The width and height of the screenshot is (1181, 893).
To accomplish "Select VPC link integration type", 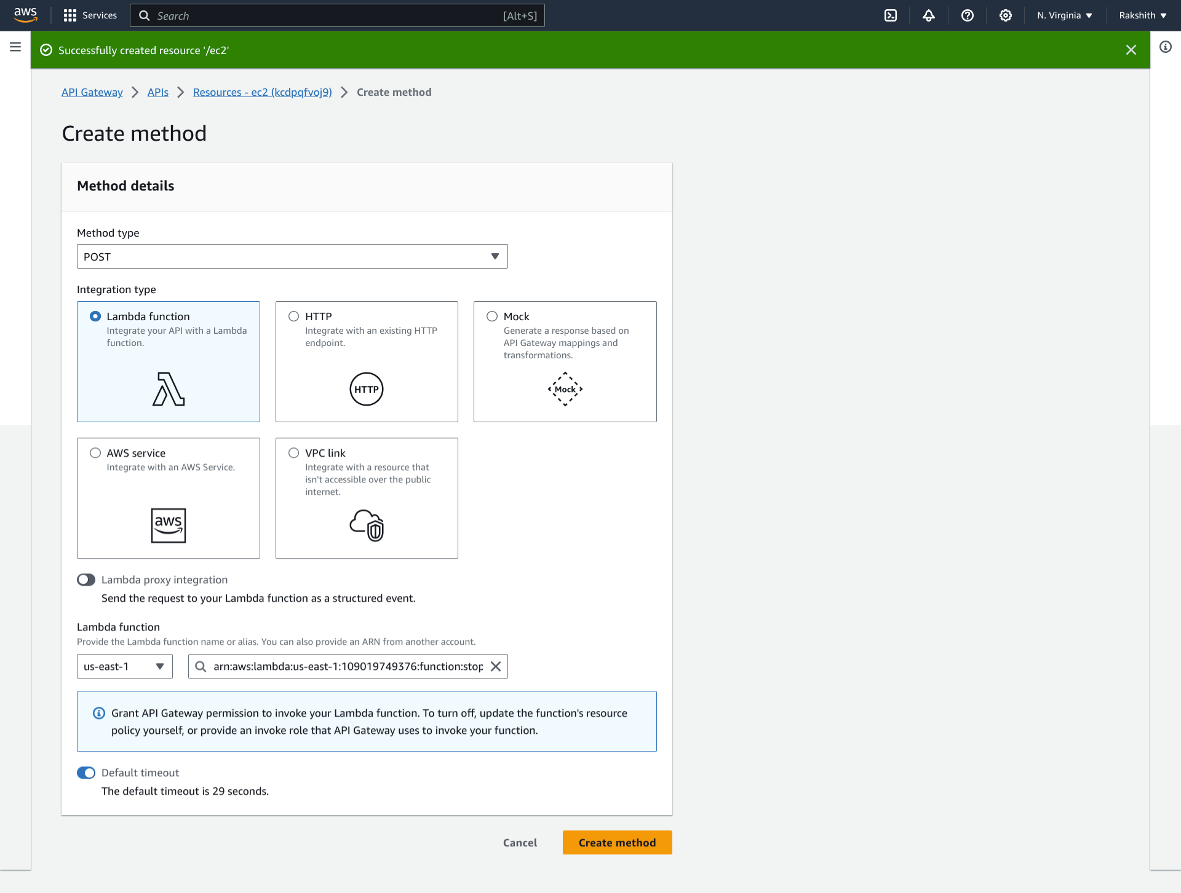I will click(294, 453).
